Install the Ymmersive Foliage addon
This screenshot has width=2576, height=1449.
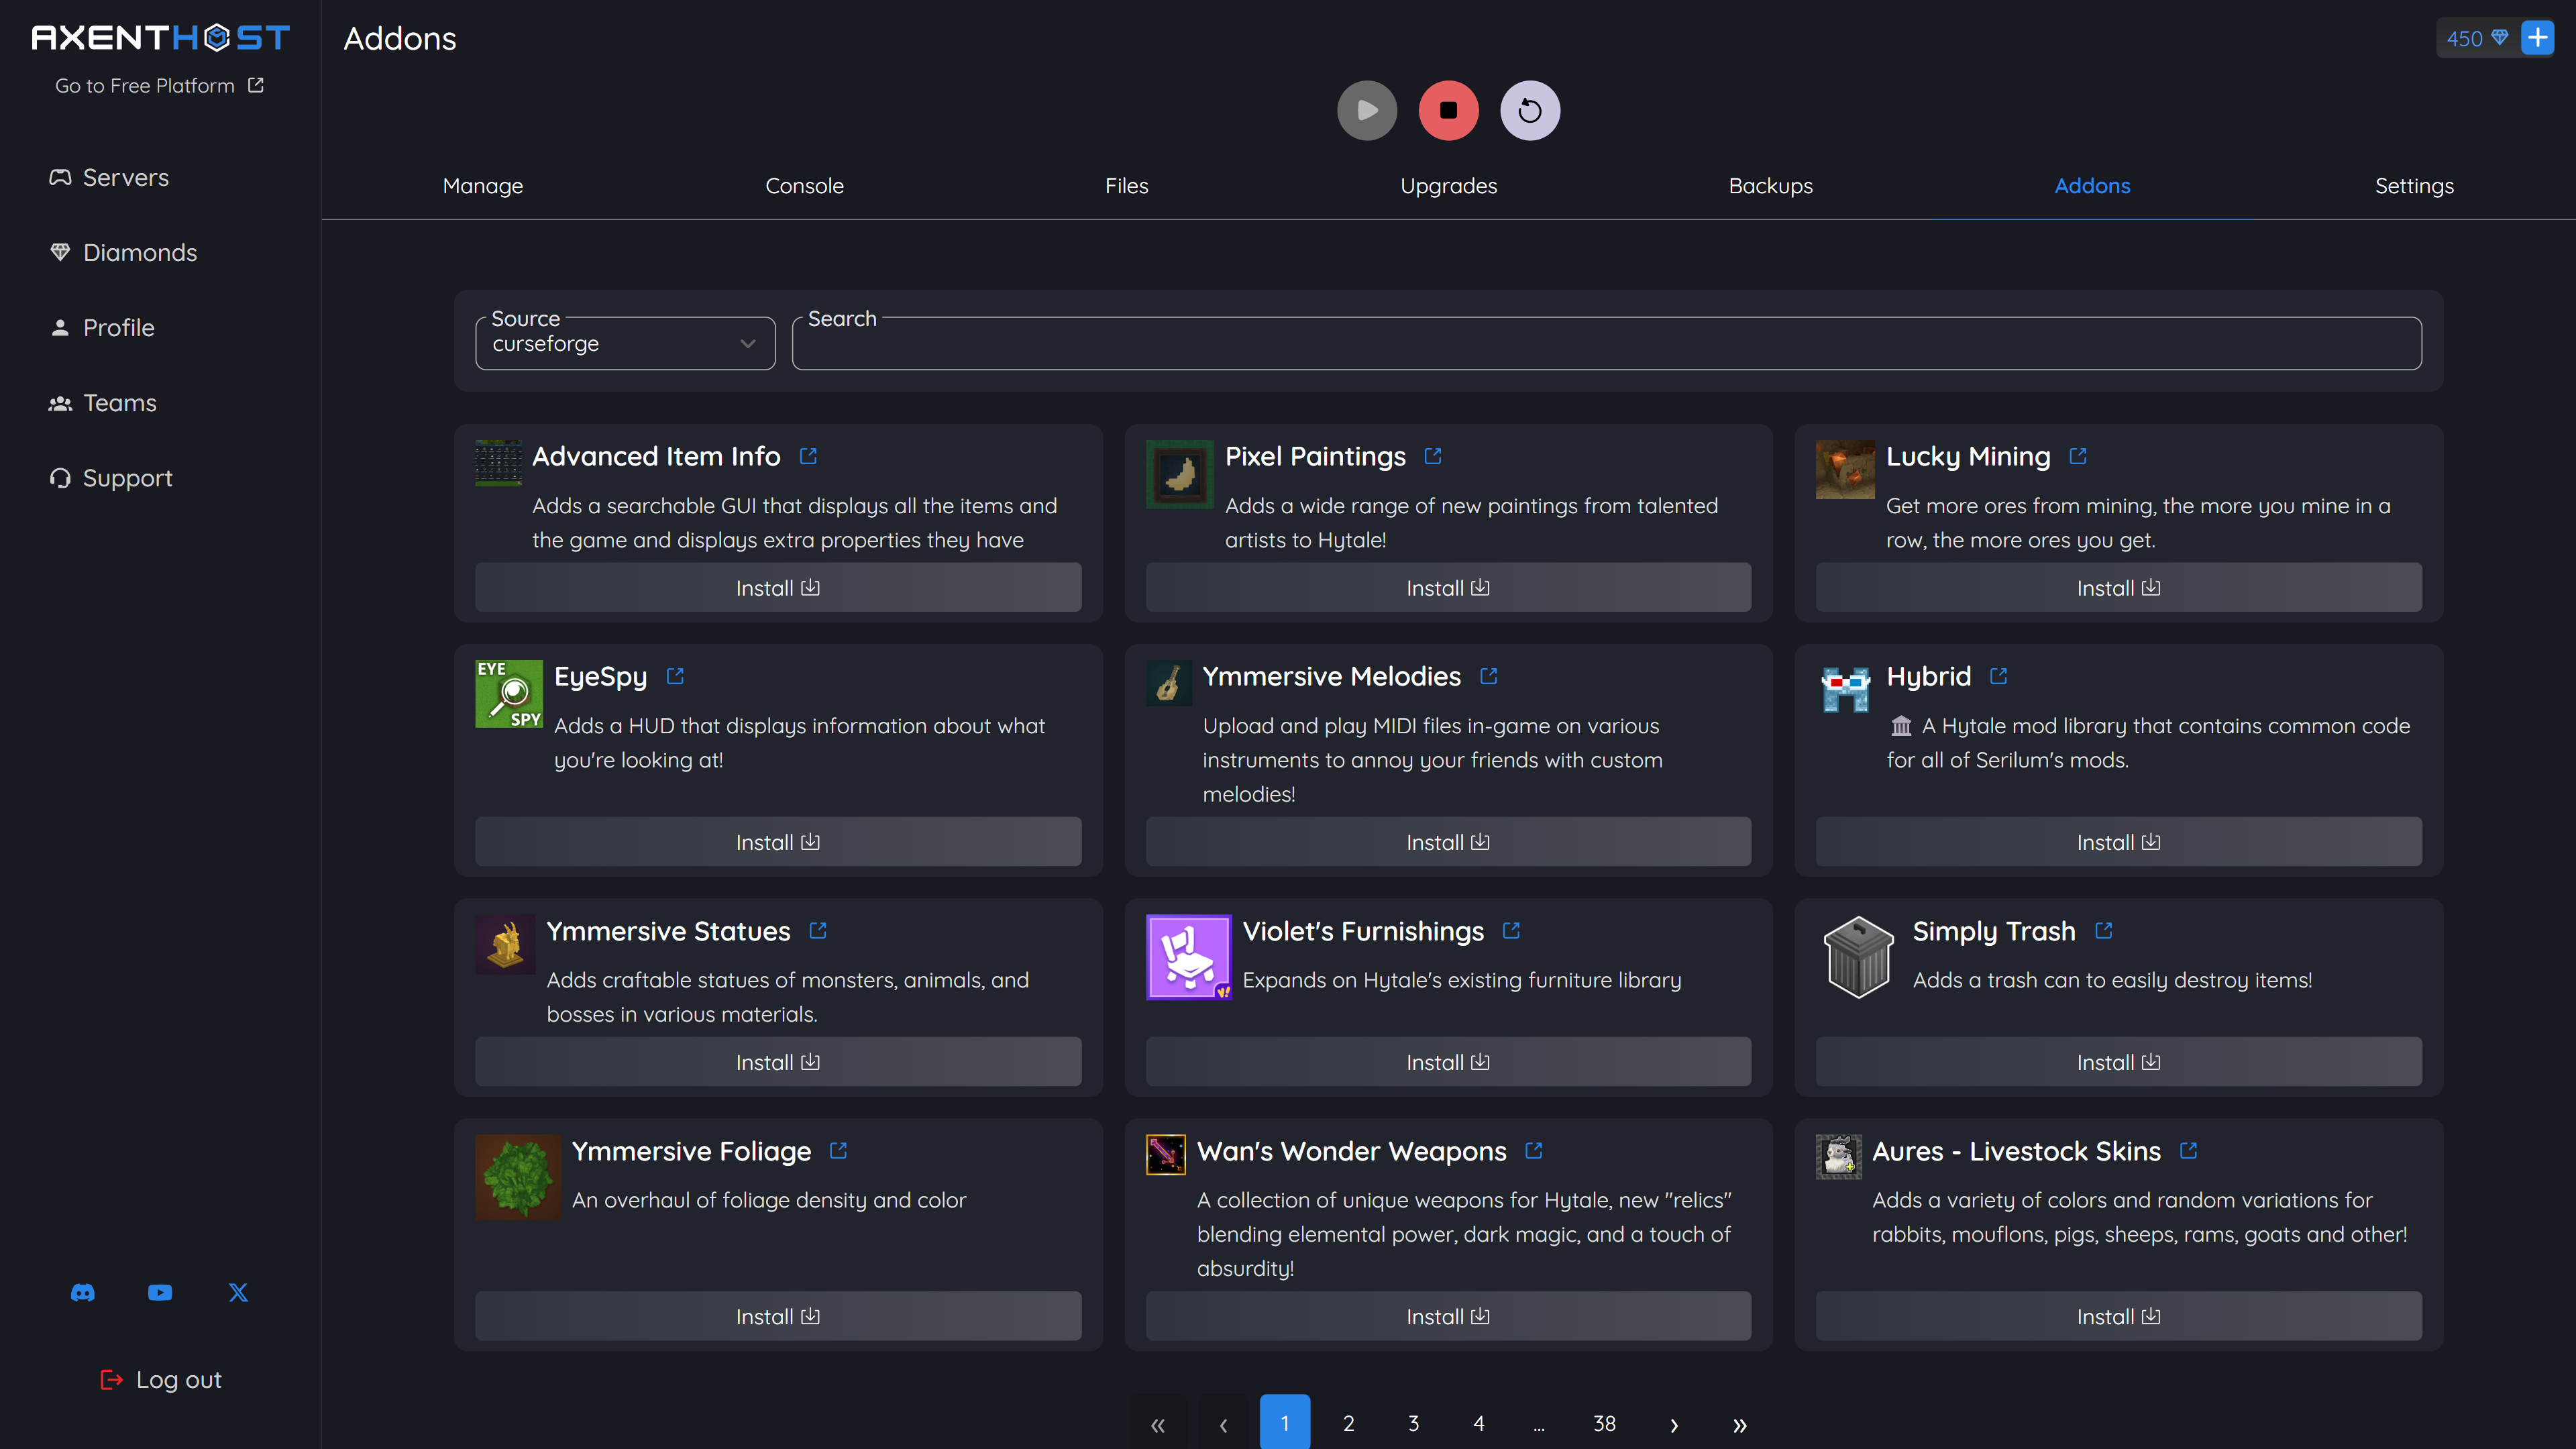(777, 1316)
